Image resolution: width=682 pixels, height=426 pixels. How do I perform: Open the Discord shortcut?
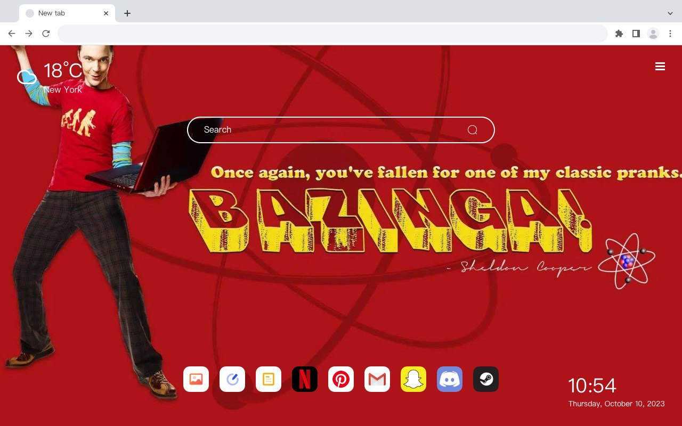450,379
